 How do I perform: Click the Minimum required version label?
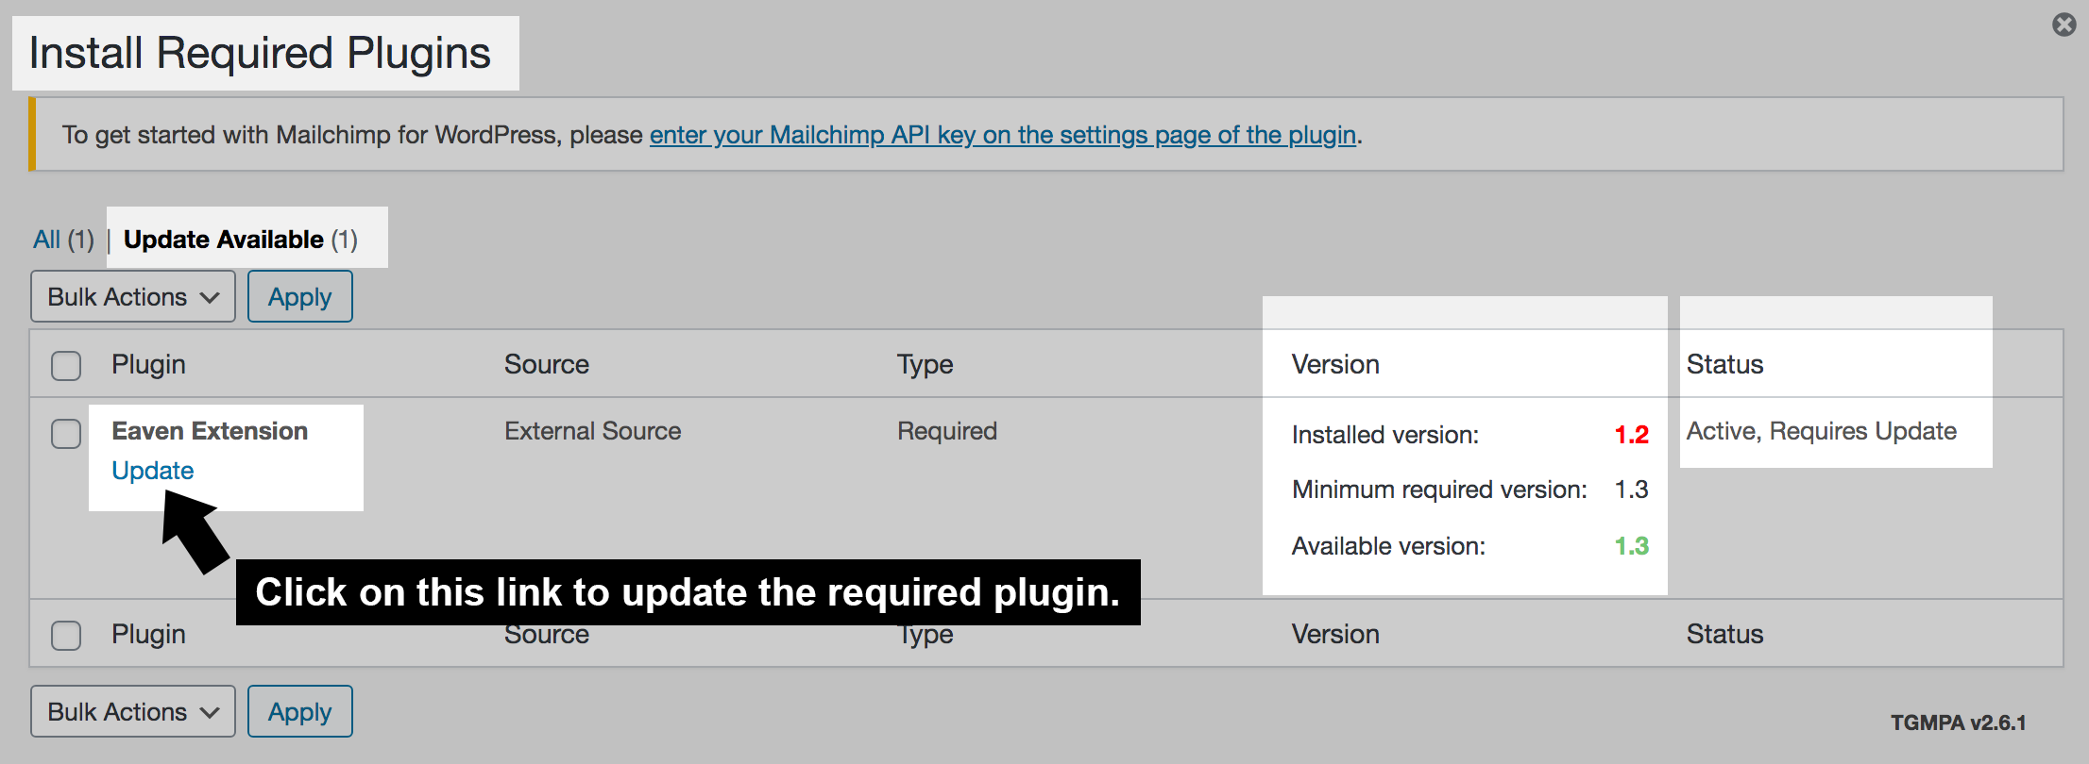click(x=1439, y=490)
